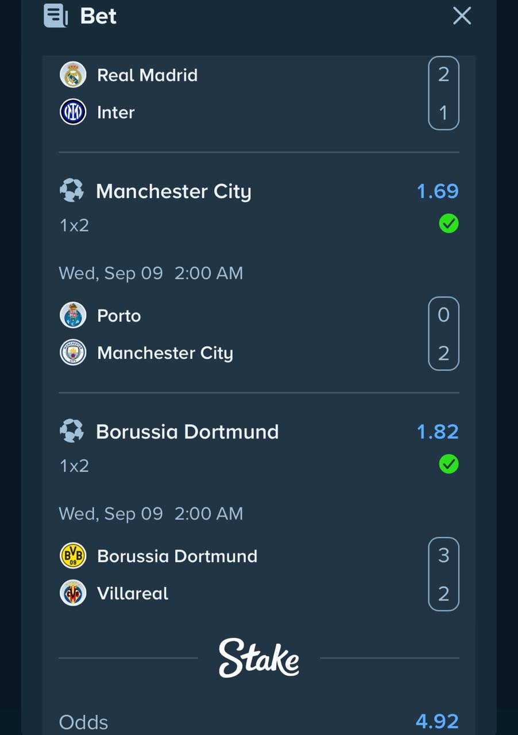
Task: Open the Manchester City 1.69 odds value
Action: click(438, 191)
